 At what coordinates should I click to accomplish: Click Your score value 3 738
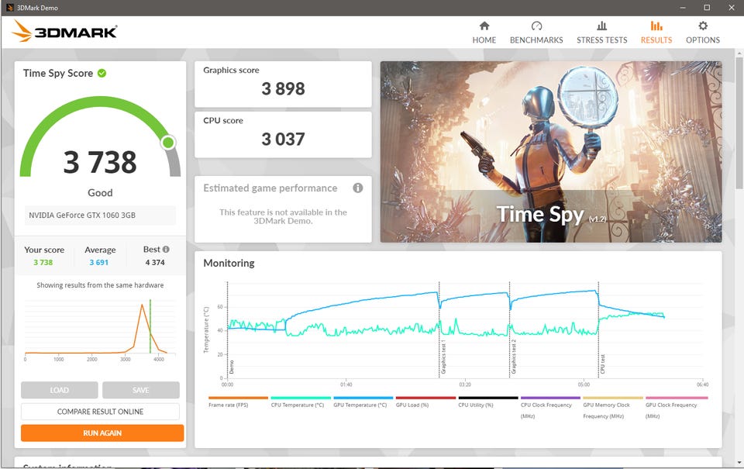pyautogui.click(x=43, y=263)
